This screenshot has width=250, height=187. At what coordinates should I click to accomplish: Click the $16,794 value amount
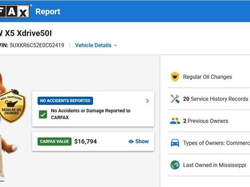[x=86, y=142]
